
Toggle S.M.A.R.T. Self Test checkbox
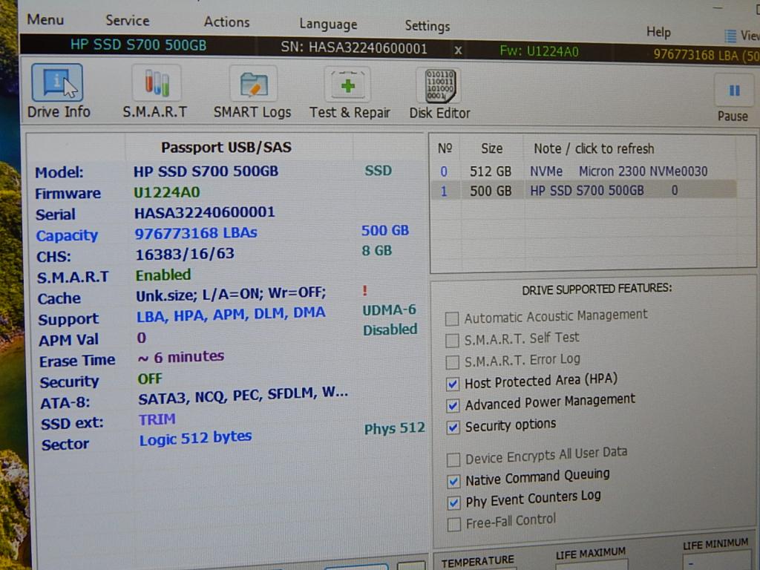point(452,340)
